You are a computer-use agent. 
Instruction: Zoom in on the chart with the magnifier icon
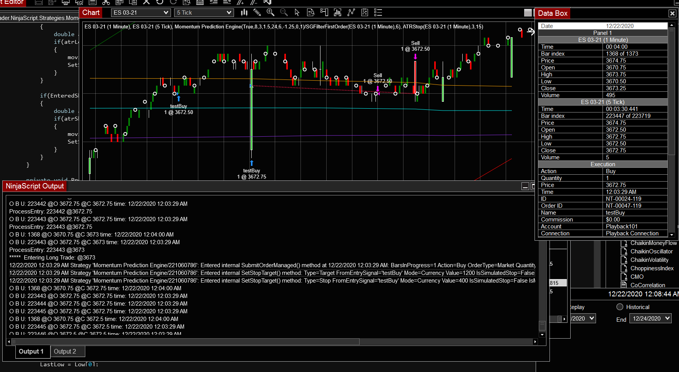click(271, 12)
